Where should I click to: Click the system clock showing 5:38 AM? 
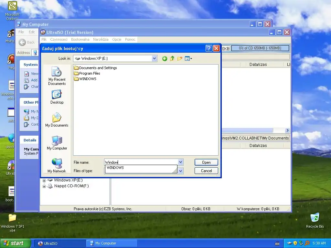(319, 243)
